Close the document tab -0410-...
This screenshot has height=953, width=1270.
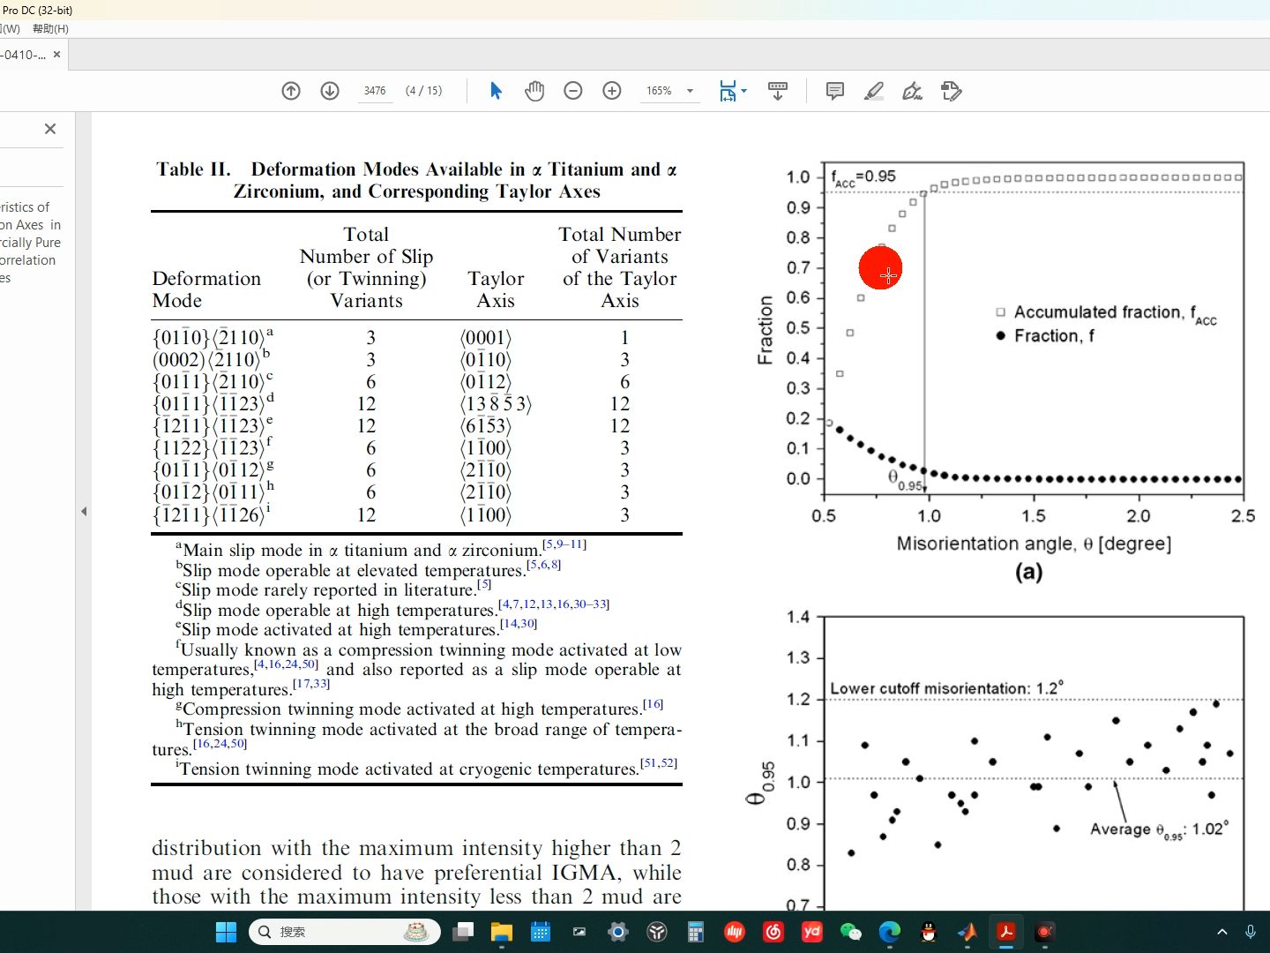point(57,55)
